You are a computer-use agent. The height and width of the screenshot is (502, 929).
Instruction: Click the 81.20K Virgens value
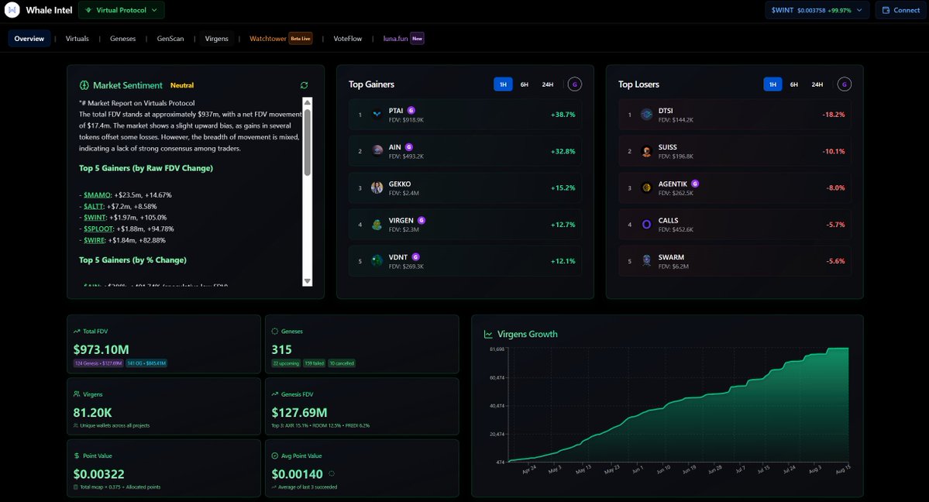point(92,412)
